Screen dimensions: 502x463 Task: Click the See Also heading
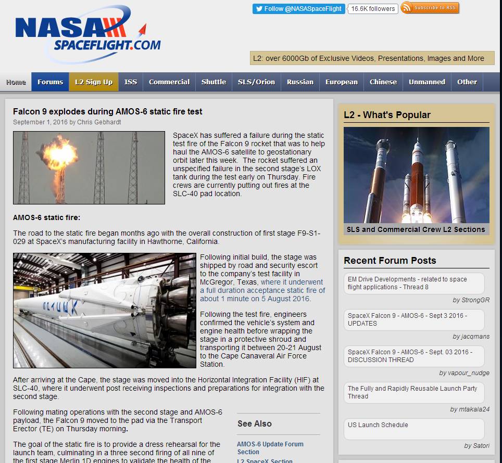pyautogui.click(x=255, y=423)
